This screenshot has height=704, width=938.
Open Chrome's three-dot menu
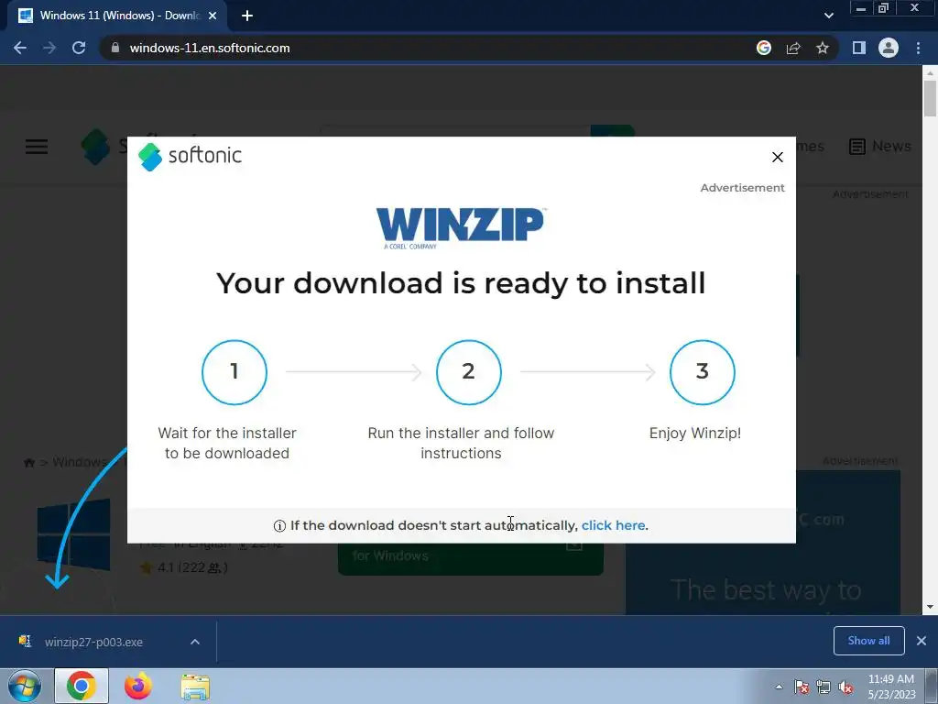point(918,48)
